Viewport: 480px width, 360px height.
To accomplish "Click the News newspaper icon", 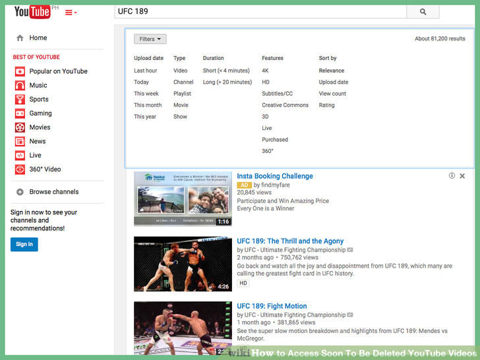I will point(20,141).
